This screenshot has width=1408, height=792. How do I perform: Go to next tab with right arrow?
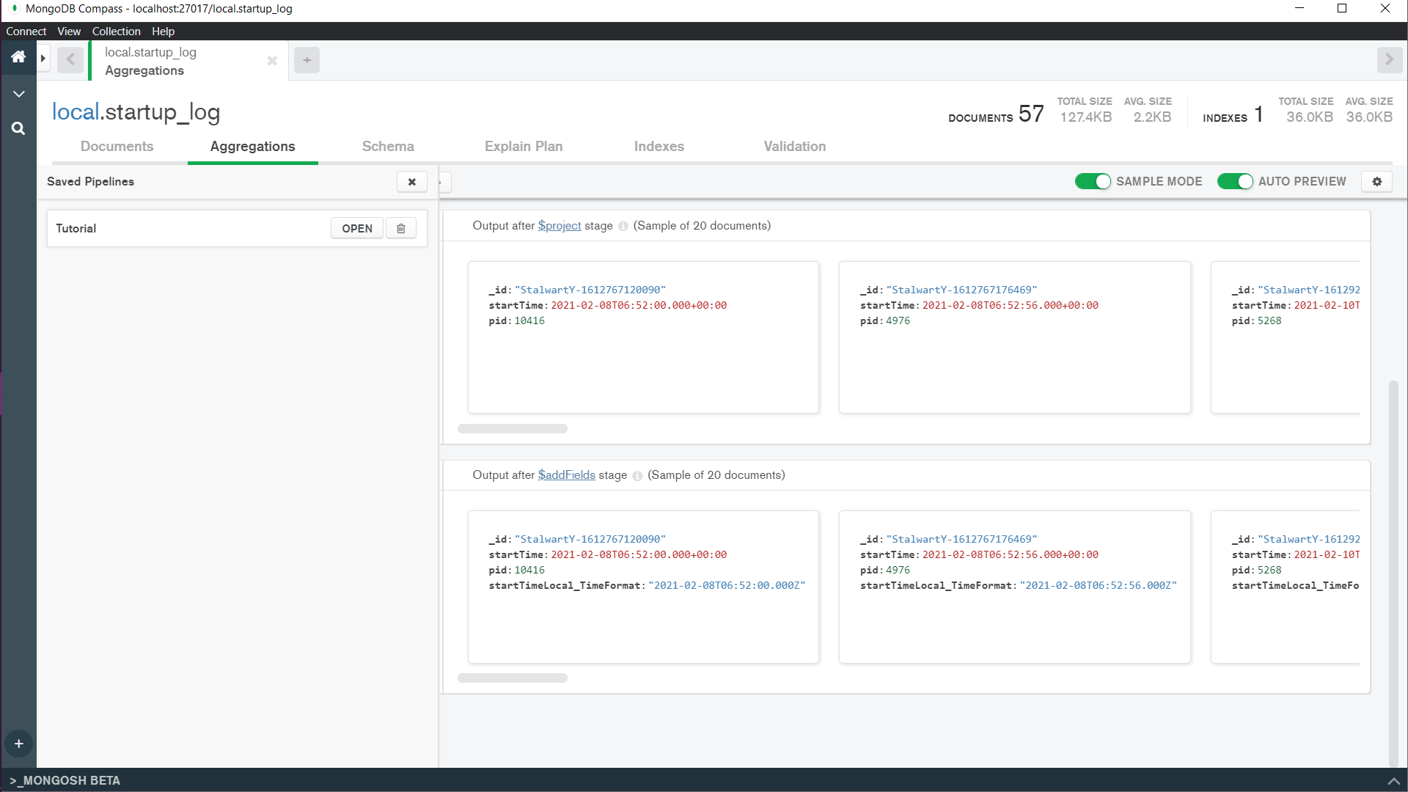tap(1389, 59)
